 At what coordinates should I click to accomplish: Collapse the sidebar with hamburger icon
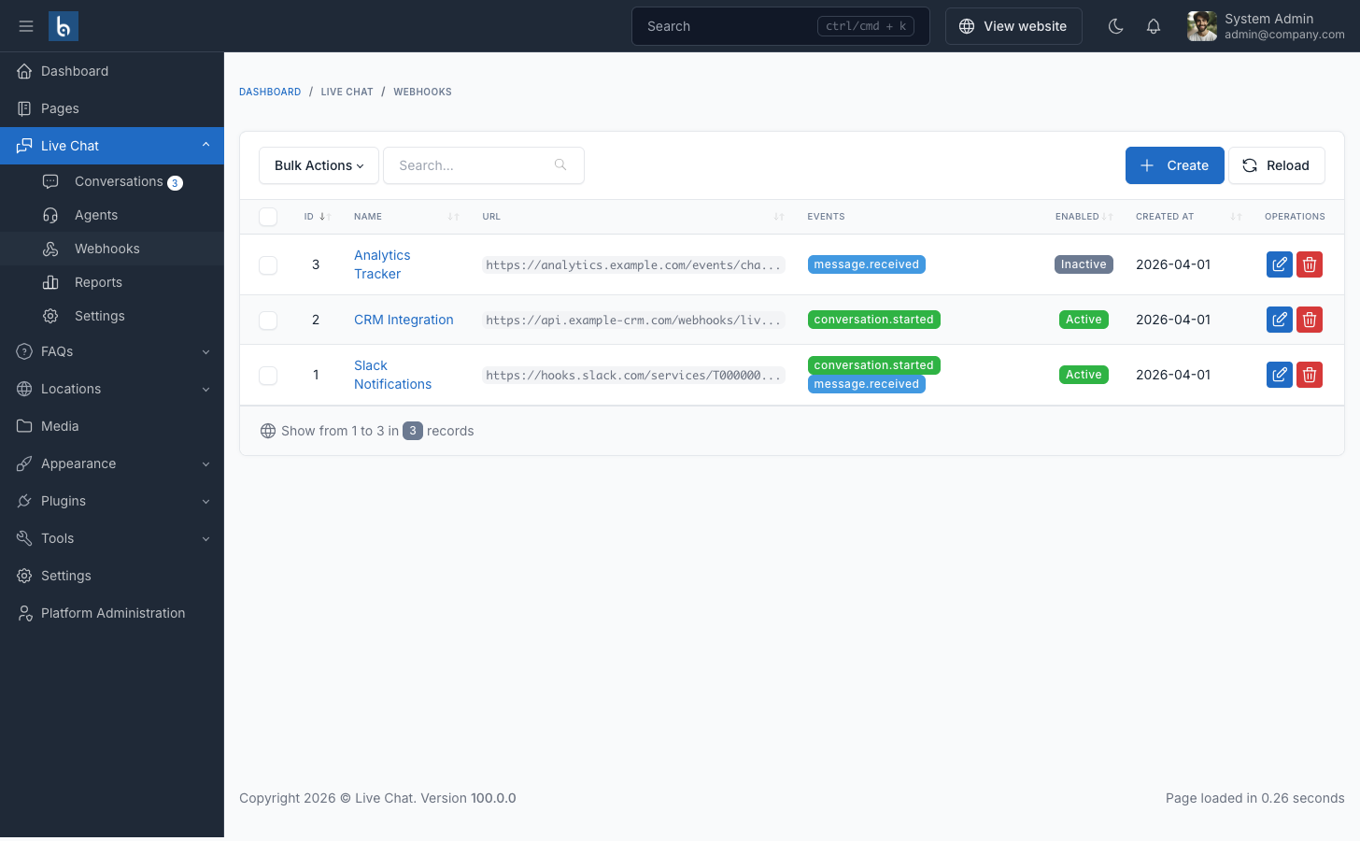coord(26,25)
